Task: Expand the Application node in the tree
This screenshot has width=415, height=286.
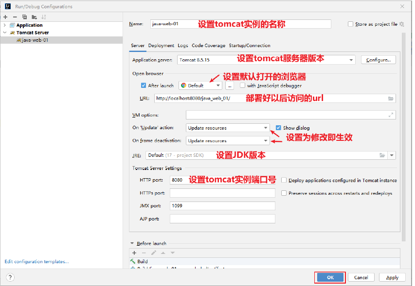Action: coord(4,25)
